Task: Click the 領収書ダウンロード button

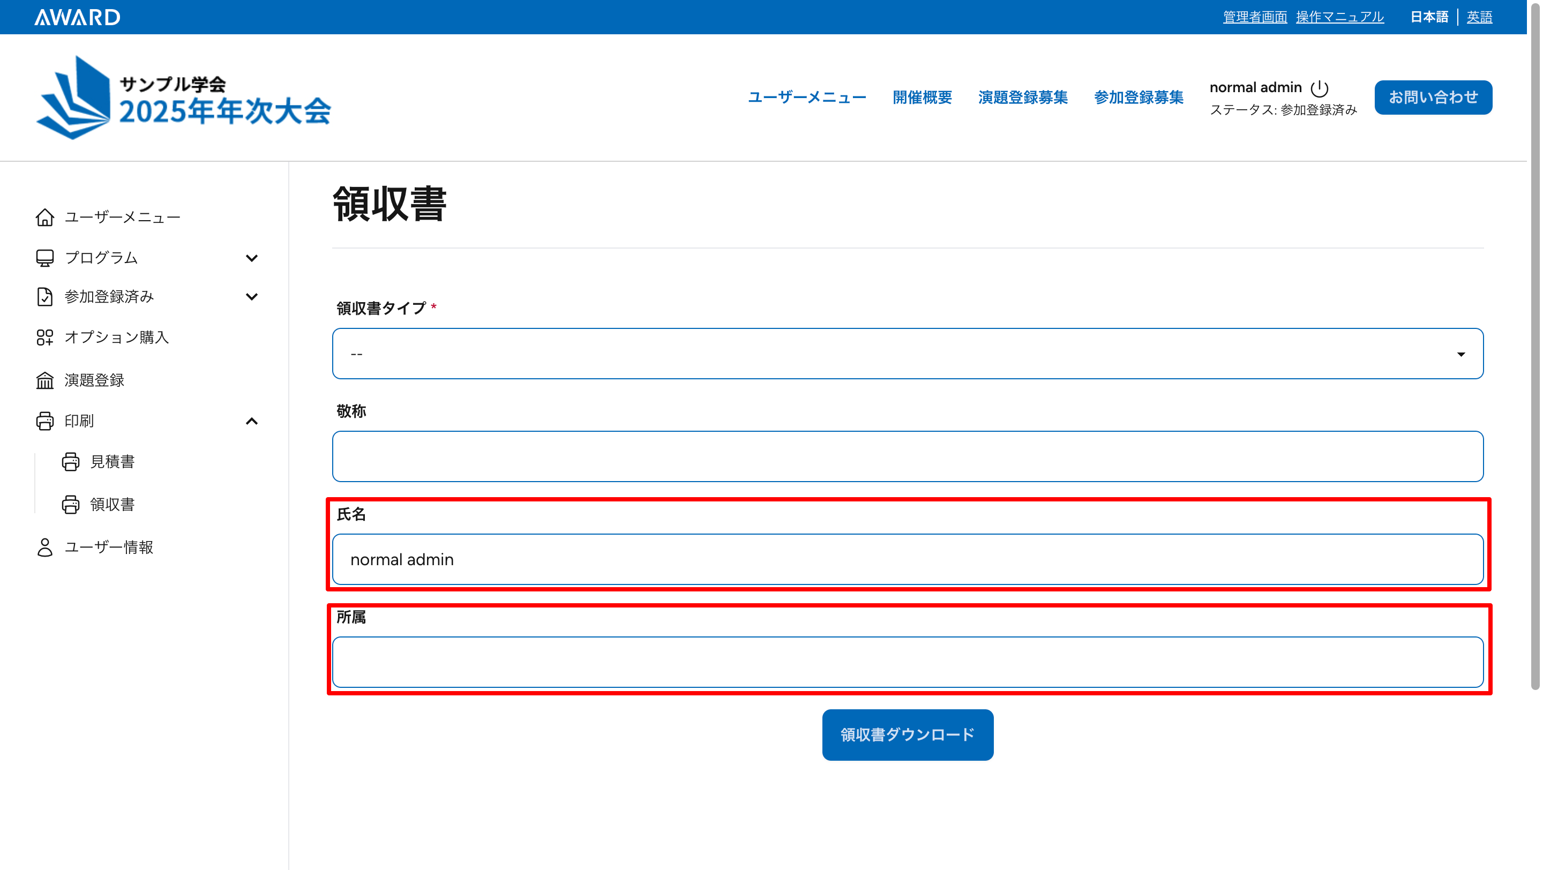Action: click(908, 734)
